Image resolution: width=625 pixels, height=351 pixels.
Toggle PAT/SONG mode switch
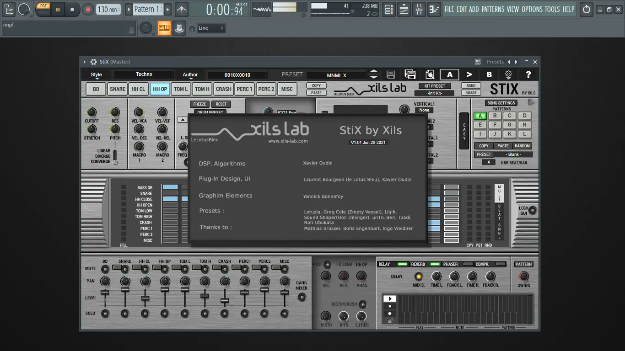pos(43,9)
